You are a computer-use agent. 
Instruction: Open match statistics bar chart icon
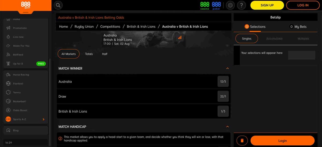coord(180,38)
